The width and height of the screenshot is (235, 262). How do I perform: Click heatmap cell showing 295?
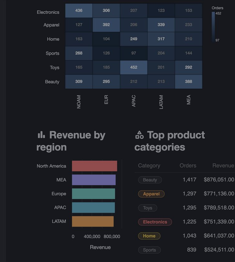pos(106,82)
